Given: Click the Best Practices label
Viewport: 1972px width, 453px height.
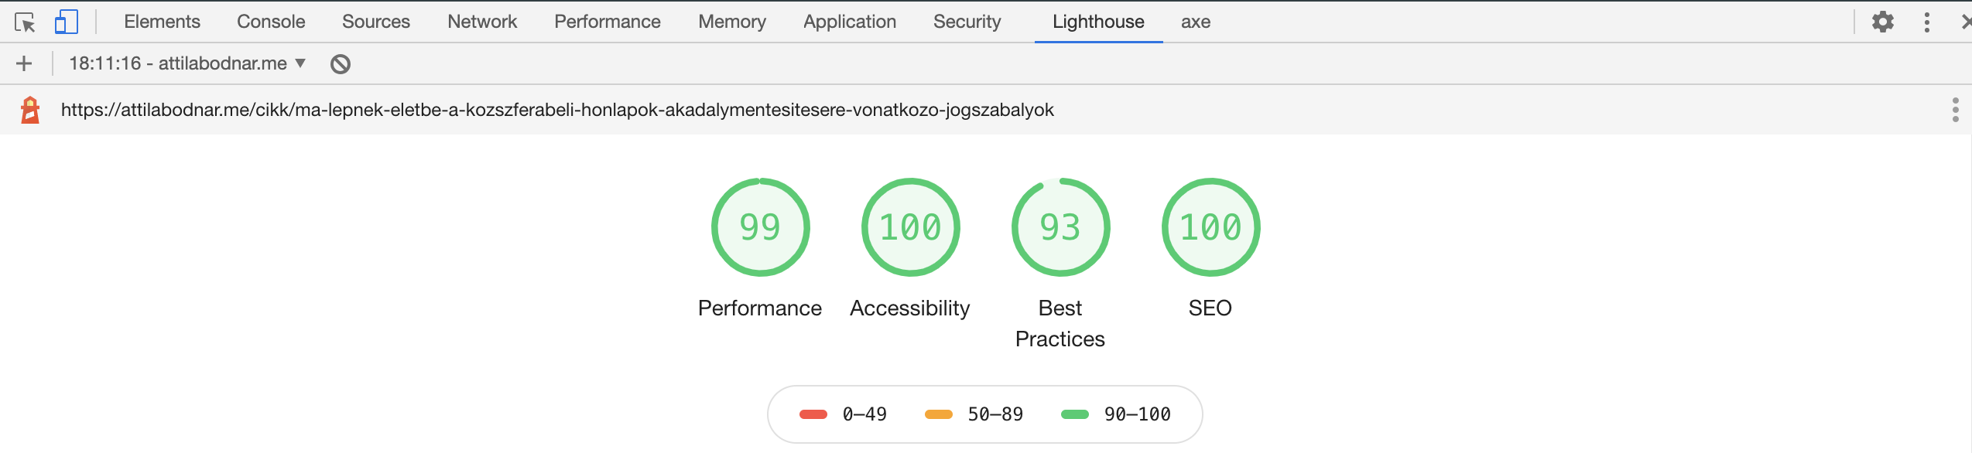Looking at the screenshot, I should point(1060,323).
